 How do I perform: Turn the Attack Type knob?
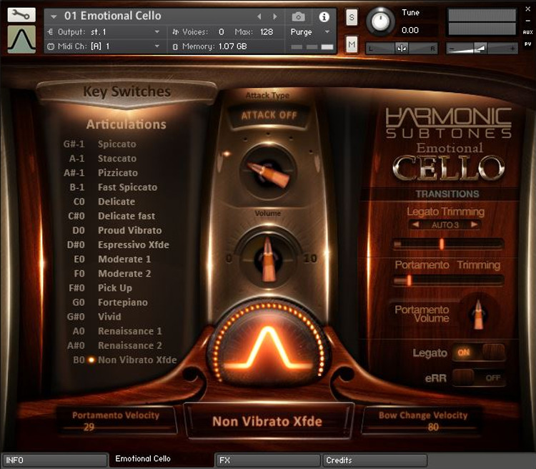click(268, 172)
